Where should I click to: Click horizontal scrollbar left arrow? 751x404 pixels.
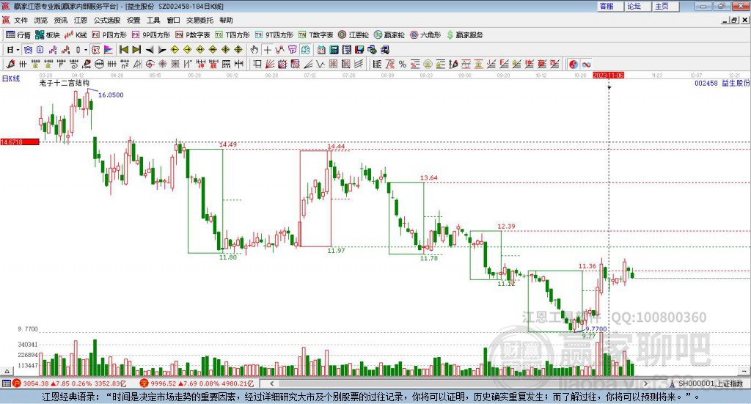(x=271, y=383)
